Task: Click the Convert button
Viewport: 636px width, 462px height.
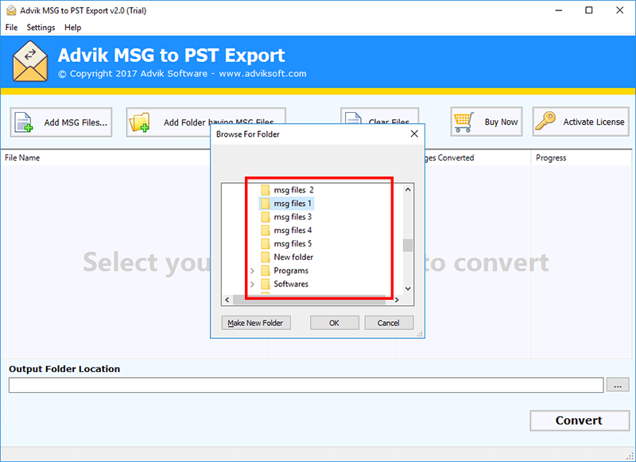Action: click(x=580, y=420)
